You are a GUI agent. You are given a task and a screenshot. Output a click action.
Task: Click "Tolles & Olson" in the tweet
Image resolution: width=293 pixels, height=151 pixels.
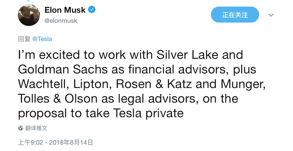pyautogui.click(x=56, y=99)
